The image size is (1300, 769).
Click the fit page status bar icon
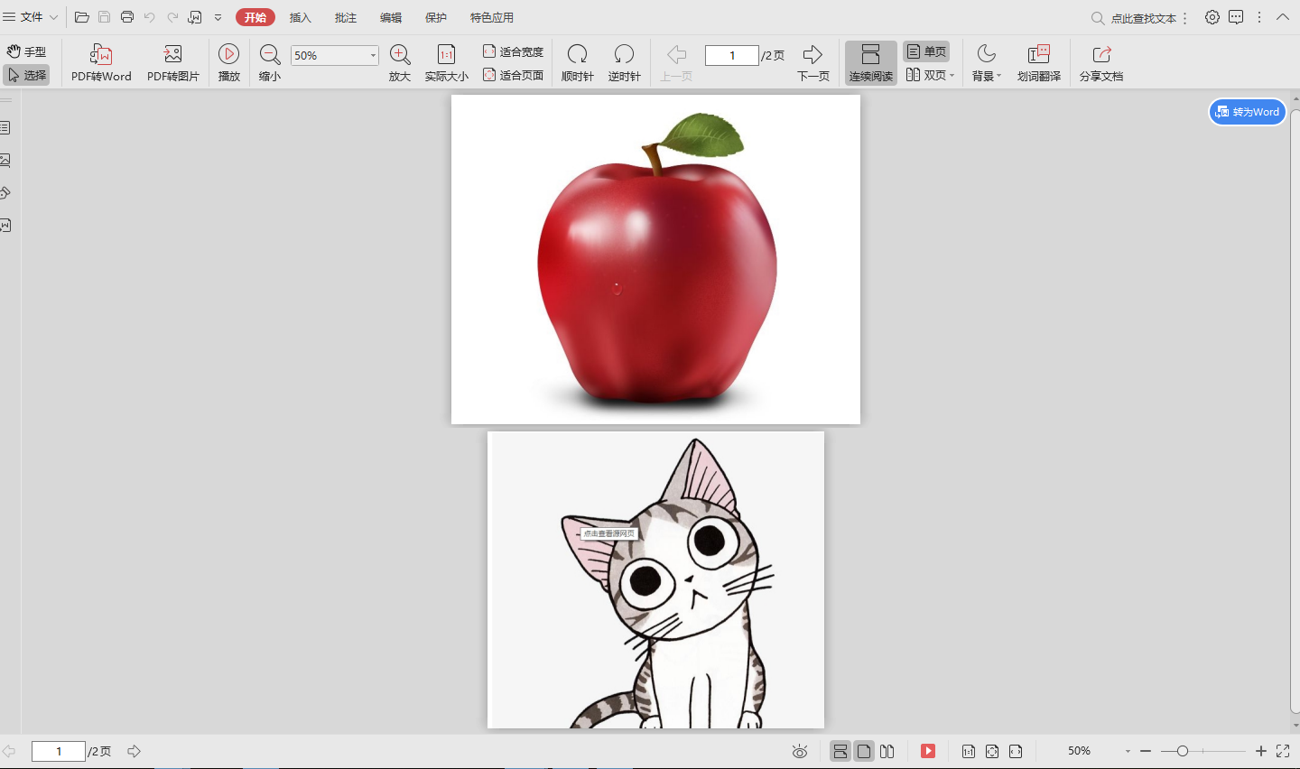(992, 751)
